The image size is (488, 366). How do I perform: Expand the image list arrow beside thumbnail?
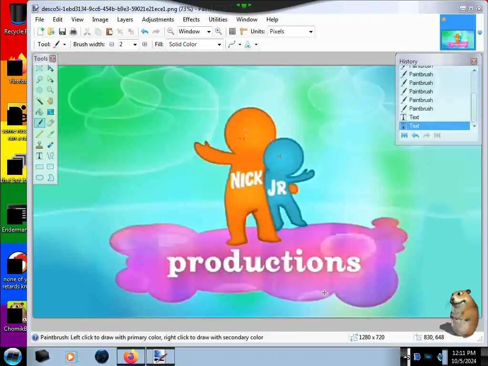[x=480, y=33]
